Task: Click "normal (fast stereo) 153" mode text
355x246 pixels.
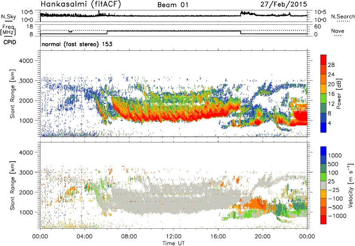Action: 77,44
